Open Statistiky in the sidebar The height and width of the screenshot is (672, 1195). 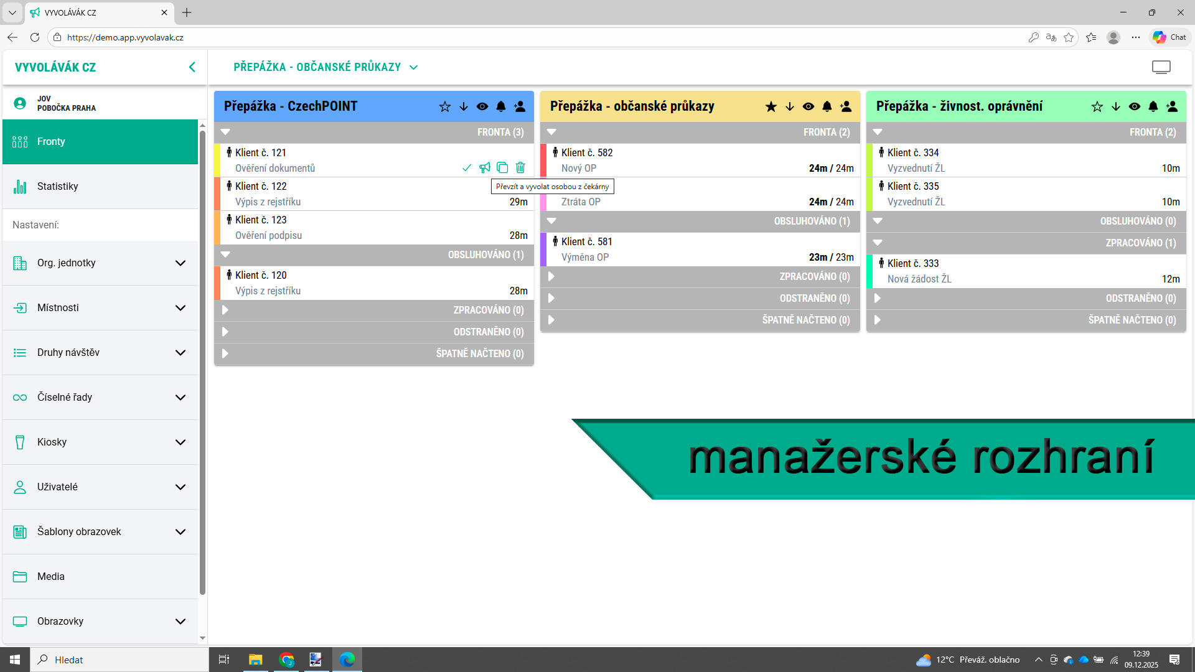[x=57, y=186]
